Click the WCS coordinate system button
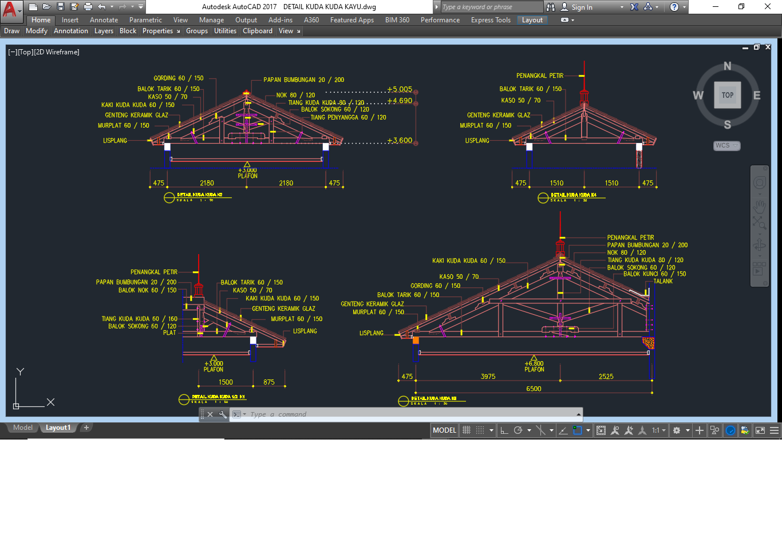This screenshot has height=550, width=782. tap(726, 145)
